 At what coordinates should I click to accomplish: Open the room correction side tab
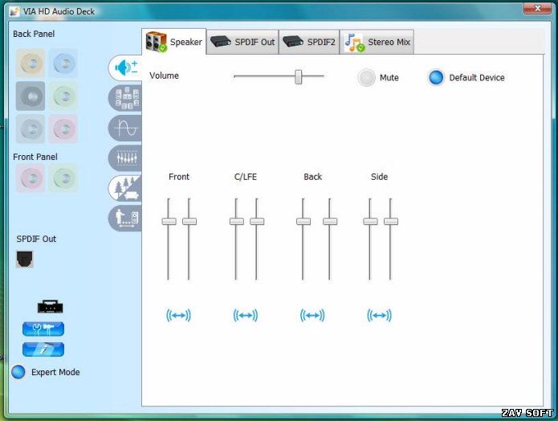[x=125, y=218]
